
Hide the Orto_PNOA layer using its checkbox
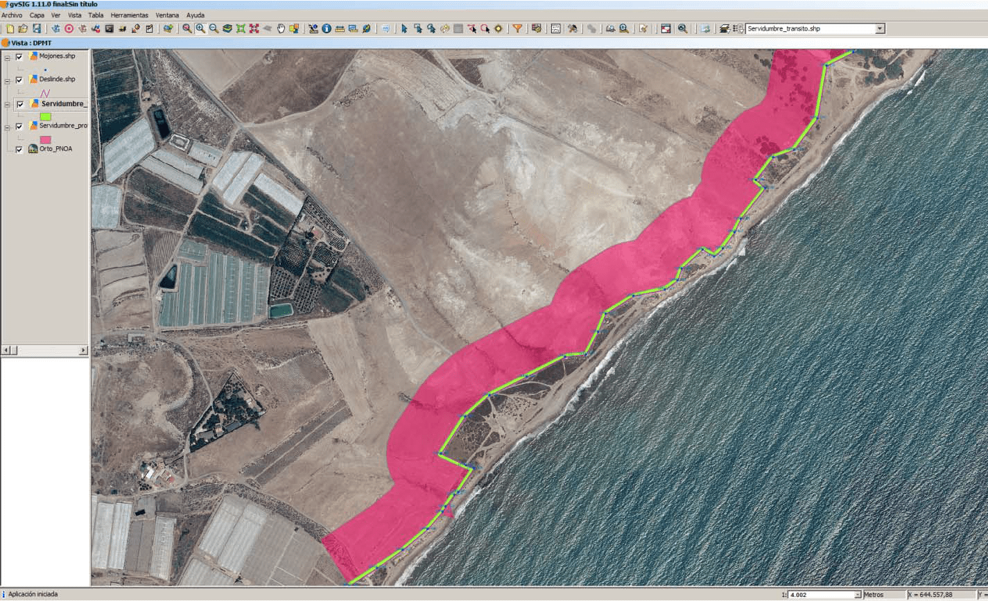coord(19,149)
